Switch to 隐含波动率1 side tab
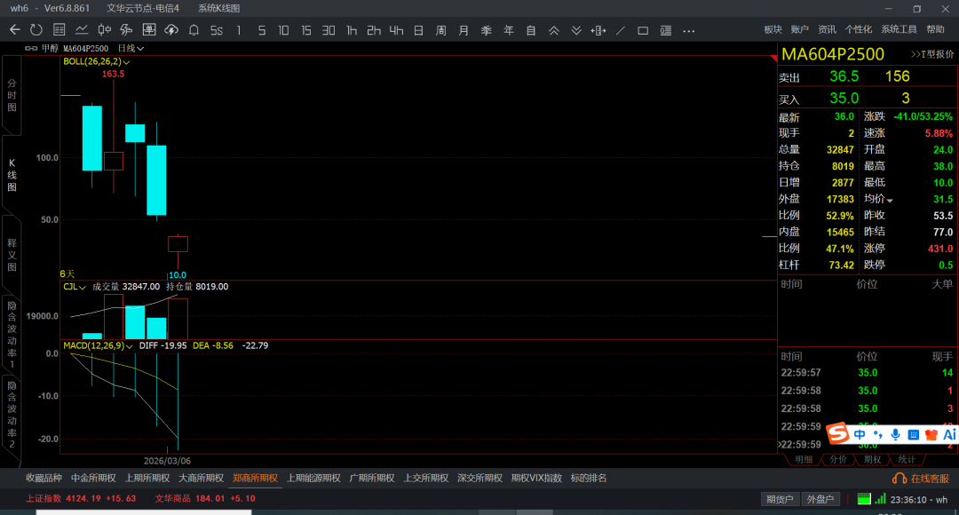959x515 pixels. click(x=12, y=334)
